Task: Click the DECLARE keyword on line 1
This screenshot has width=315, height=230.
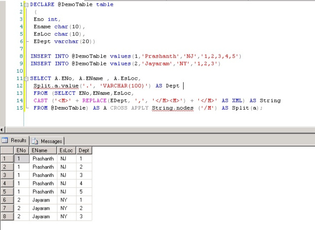Action: (x=42, y=4)
